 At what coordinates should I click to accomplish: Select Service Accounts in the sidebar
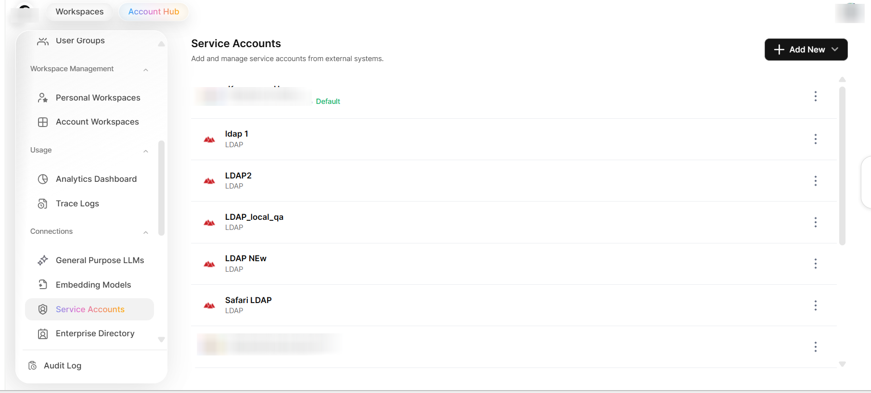tap(90, 309)
